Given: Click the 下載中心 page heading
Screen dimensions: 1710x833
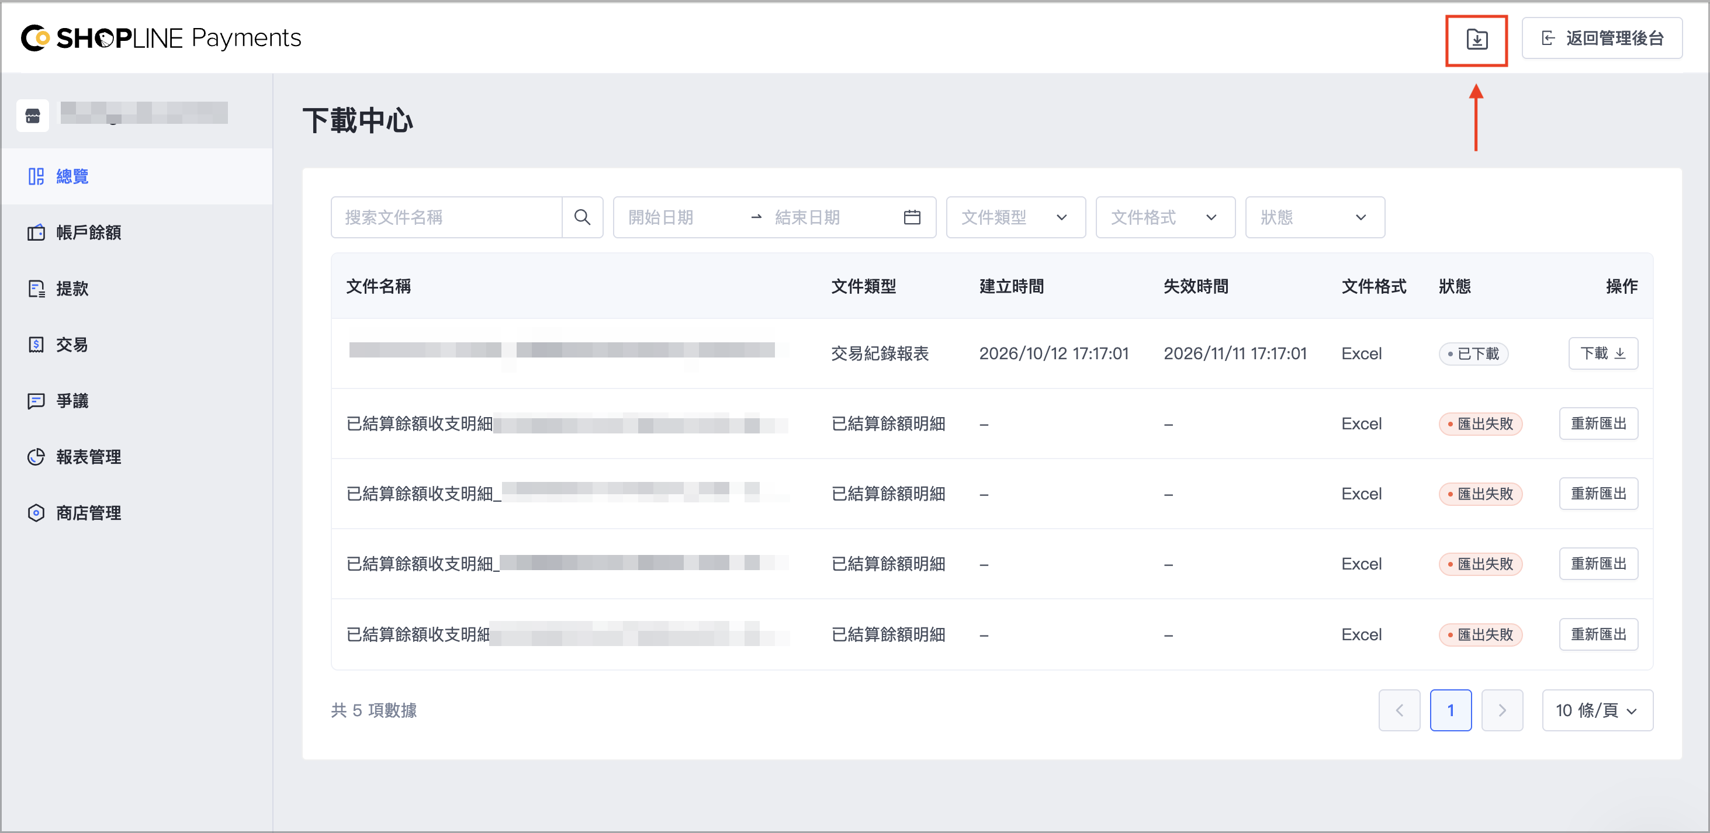Looking at the screenshot, I should click(x=358, y=121).
